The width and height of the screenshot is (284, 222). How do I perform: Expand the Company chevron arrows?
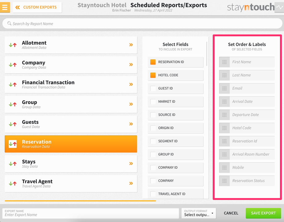[x=131, y=65]
